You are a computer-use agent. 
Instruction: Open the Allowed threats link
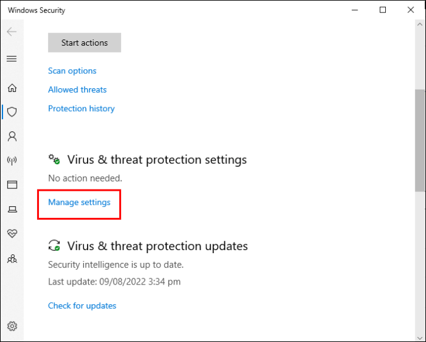click(x=77, y=90)
